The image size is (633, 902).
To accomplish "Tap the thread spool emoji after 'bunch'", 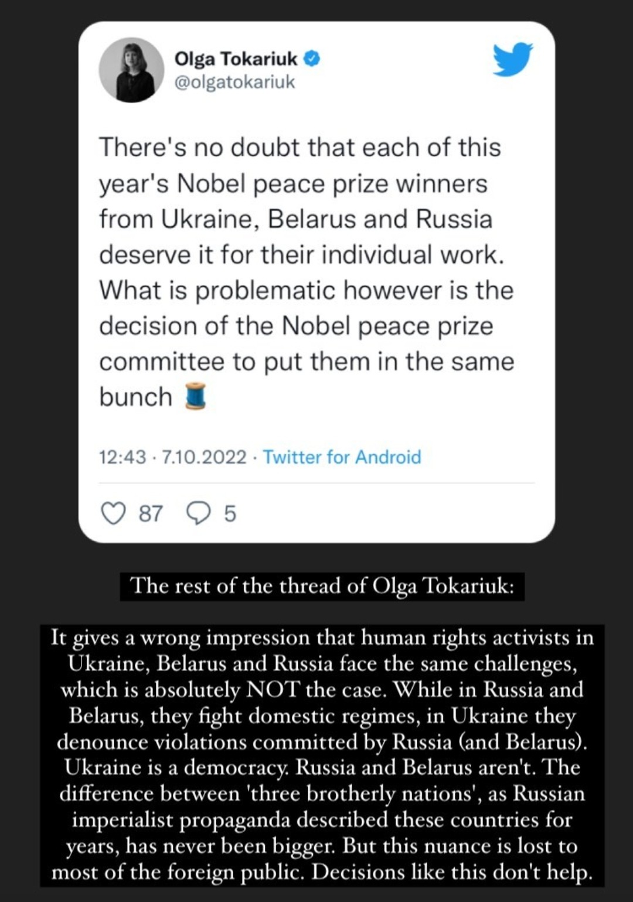I will point(196,396).
